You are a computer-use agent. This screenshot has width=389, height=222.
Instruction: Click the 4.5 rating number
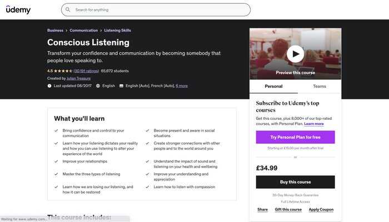point(50,71)
